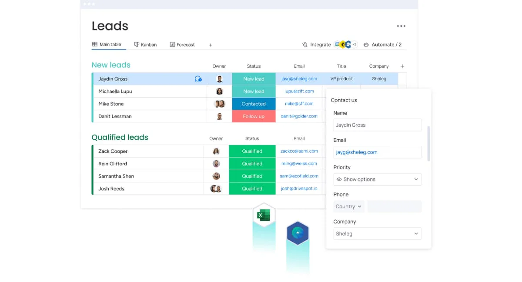Collapse the Qualified leads group title
This screenshot has width=522, height=282.
point(120,137)
